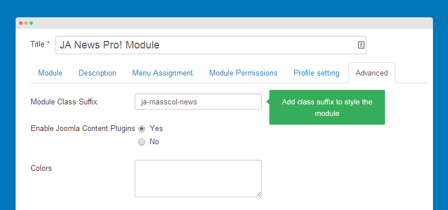Switch to the Module tab

click(x=50, y=73)
